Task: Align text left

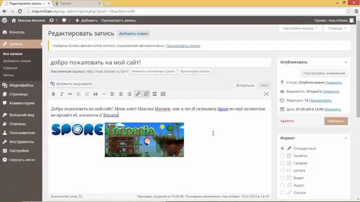Action: pos(112,94)
